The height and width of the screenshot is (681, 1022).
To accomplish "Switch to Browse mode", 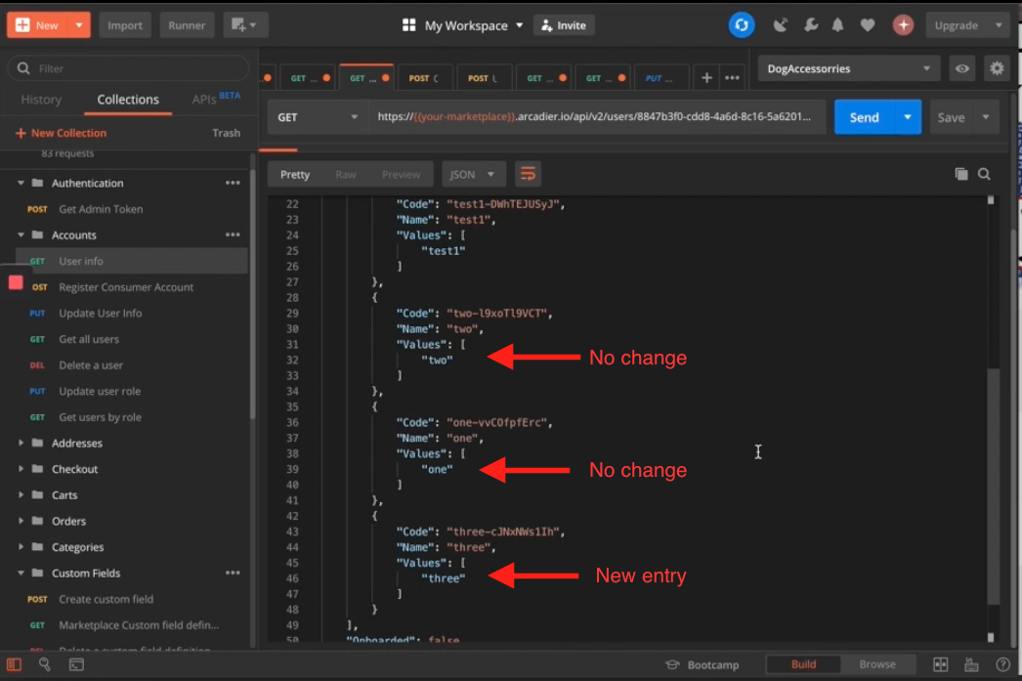I will pyautogui.click(x=876, y=664).
